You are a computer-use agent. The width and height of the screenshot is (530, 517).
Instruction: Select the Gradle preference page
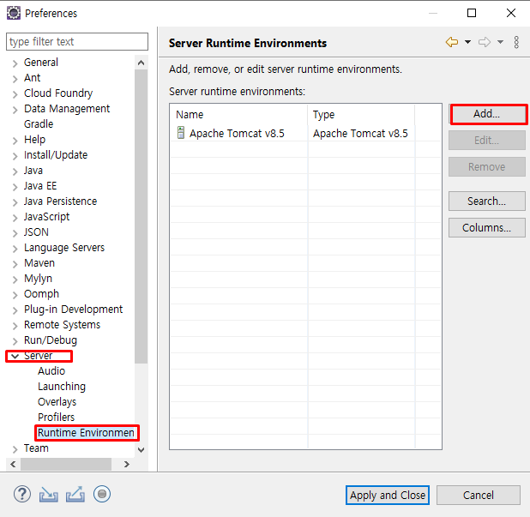tap(39, 124)
